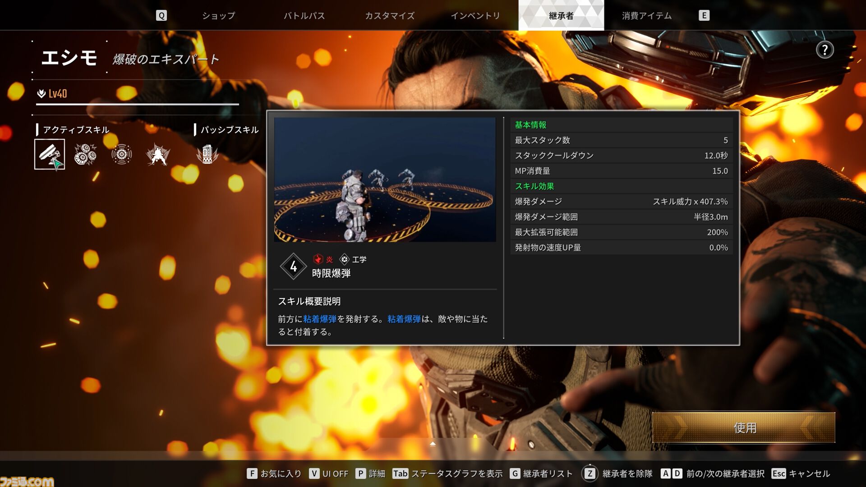Switch to the カスタマイズ tab
This screenshot has width=866, height=487.
pyautogui.click(x=390, y=15)
